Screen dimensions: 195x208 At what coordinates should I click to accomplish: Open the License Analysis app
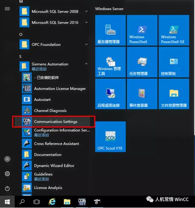pyautogui.click(x=48, y=188)
